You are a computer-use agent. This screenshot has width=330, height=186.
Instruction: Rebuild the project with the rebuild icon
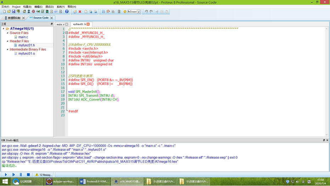click(108, 12)
